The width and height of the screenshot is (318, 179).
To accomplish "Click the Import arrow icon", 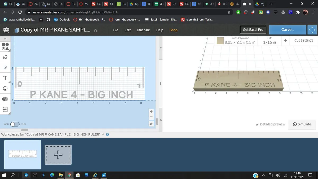I will point(5,109).
